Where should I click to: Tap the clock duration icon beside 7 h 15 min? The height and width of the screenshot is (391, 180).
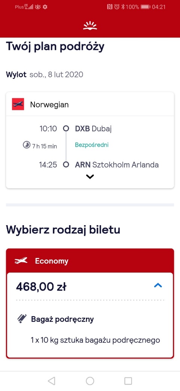tap(26, 145)
